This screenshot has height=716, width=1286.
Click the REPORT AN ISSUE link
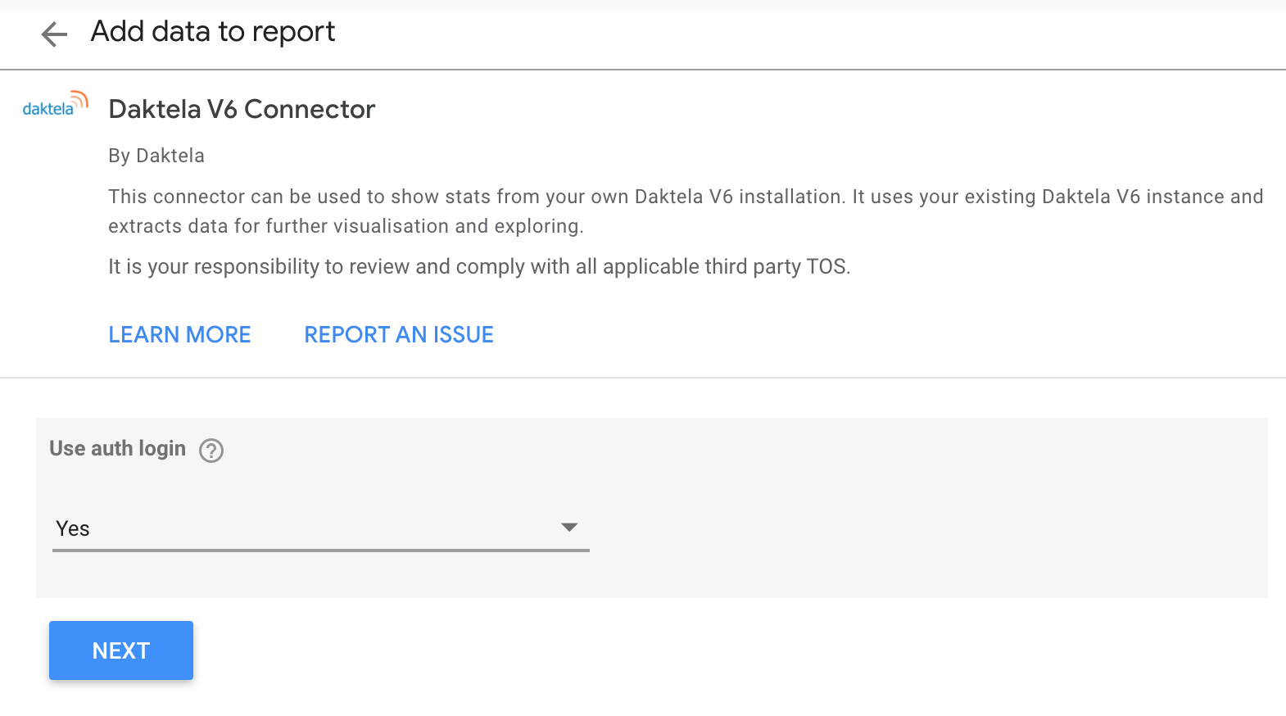point(399,334)
